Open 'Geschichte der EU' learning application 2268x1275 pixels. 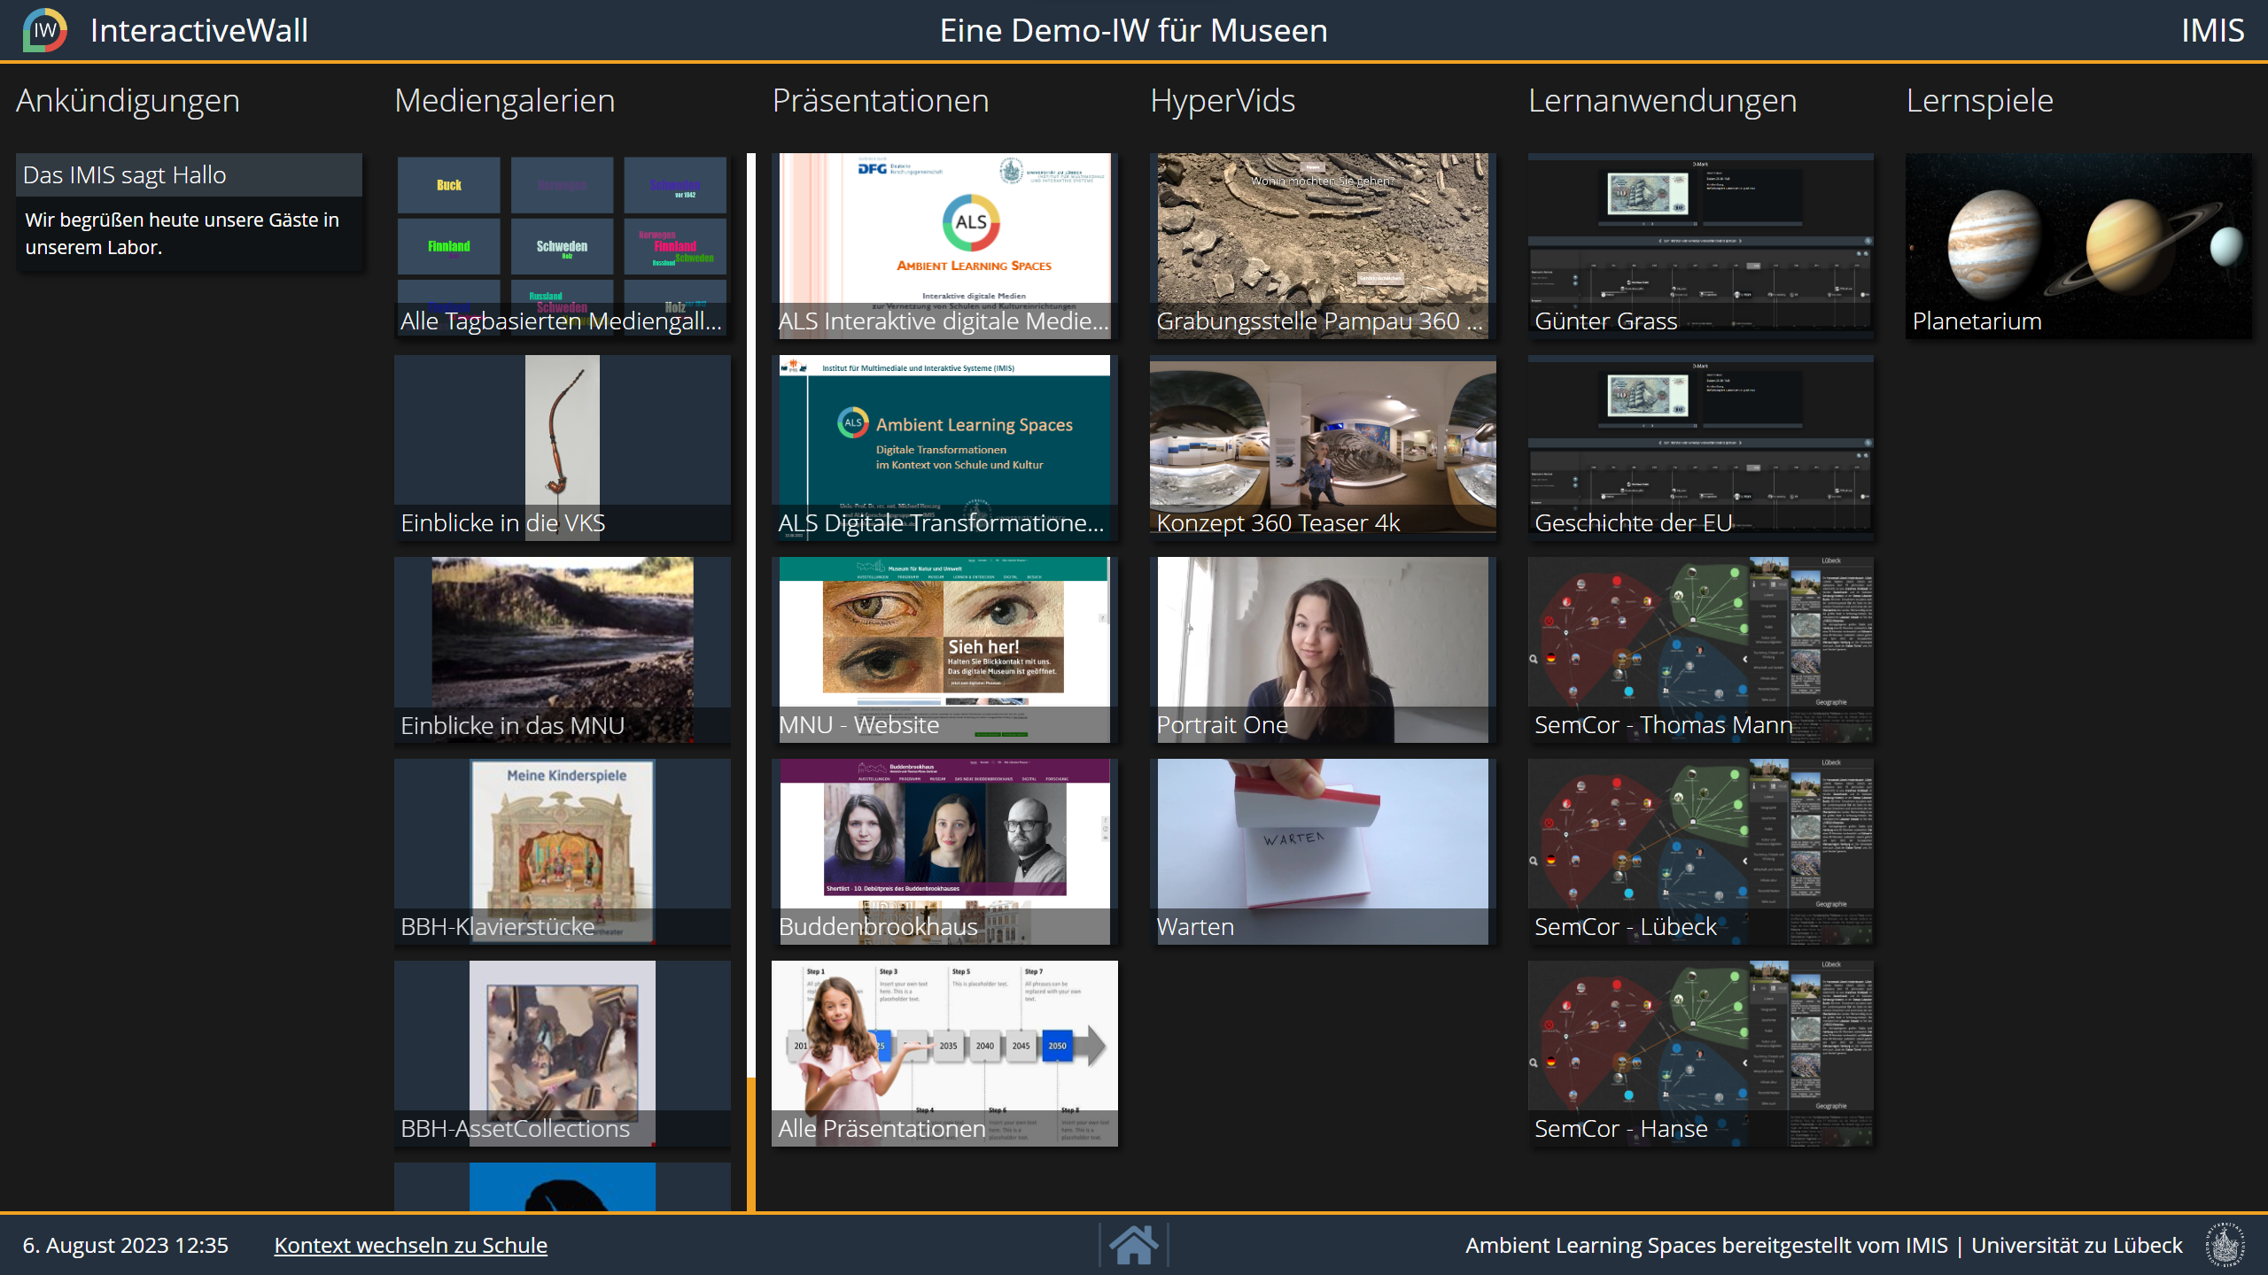pos(1701,448)
